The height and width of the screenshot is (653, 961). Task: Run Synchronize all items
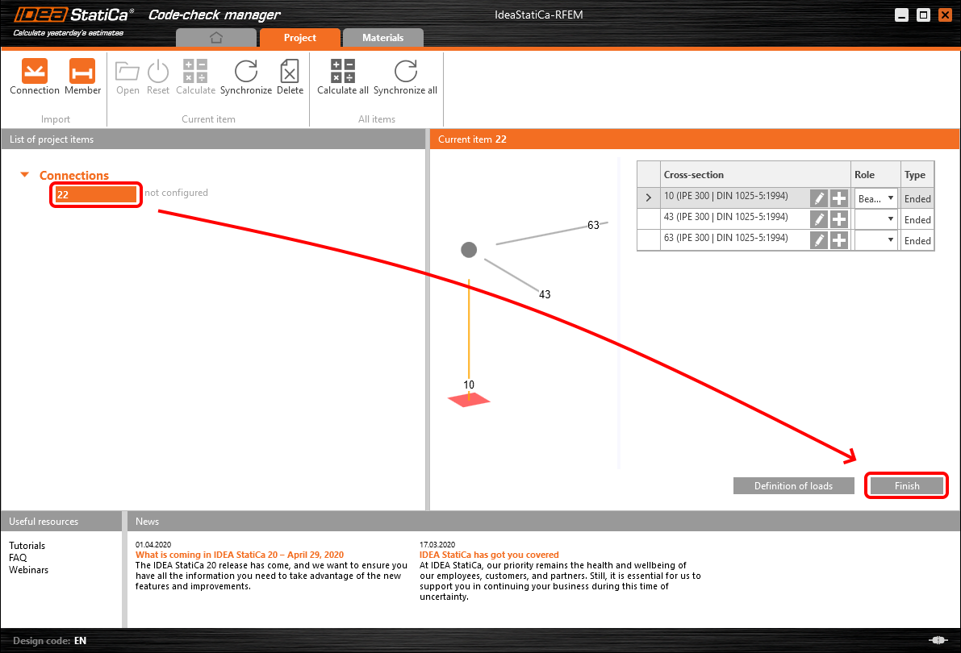point(405,77)
